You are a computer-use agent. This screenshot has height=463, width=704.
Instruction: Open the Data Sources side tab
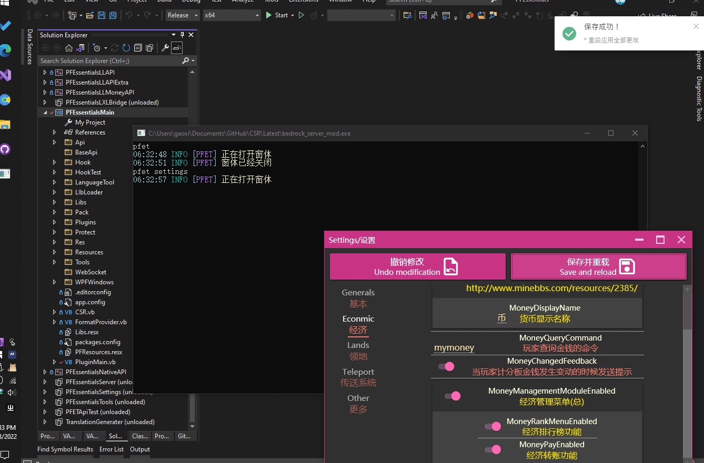tap(29, 47)
